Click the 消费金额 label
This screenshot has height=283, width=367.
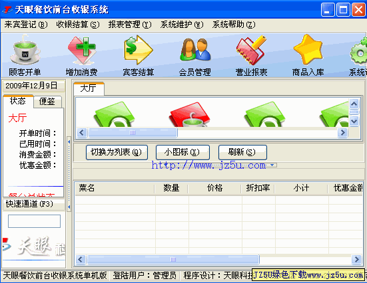click(x=38, y=155)
